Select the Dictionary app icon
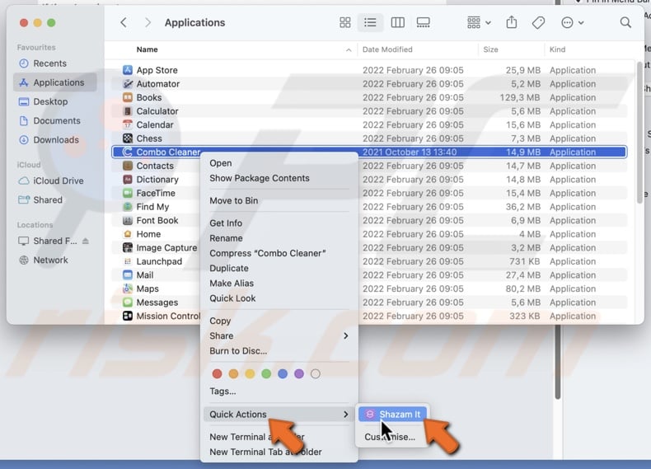The width and height of the screenshot is (651, 469). (x=128, y=180)
